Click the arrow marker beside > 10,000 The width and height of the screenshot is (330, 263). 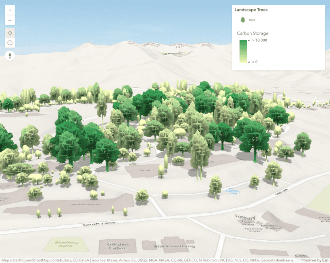(x=249, y=41)
